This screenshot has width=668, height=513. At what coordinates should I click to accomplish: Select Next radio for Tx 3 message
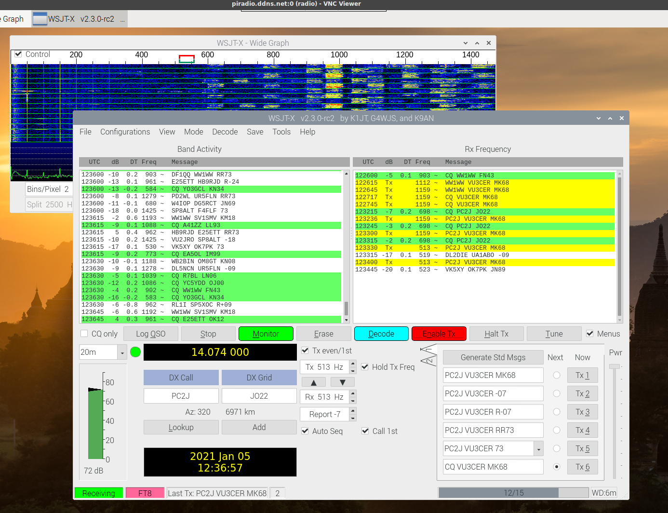[557, 412]
